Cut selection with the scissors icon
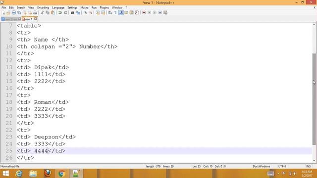 (x=42, y=13)
